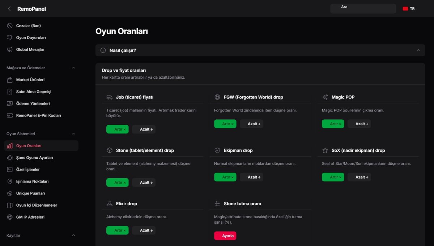Click the Global Mesajlar megaphone icon
This screenshot has width=434, height=246.
[x=10, y=49]
